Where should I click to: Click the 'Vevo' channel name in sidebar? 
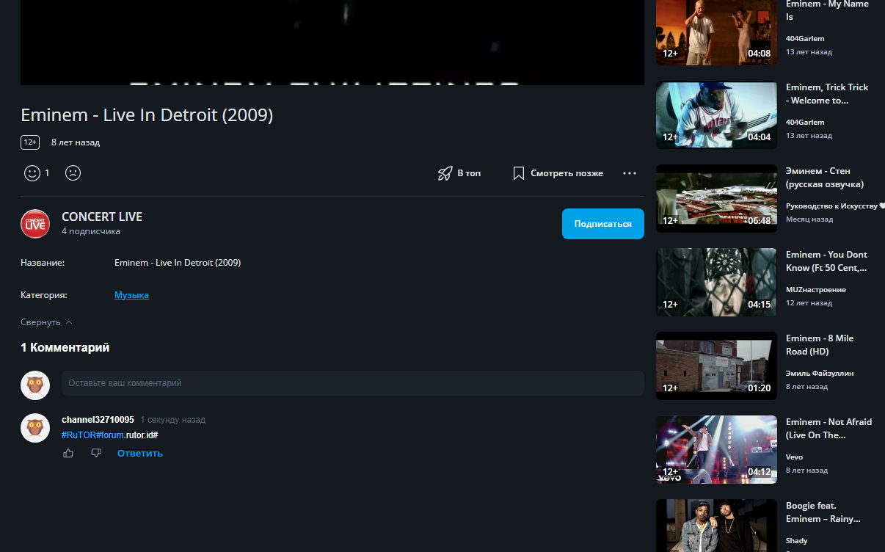794,457
